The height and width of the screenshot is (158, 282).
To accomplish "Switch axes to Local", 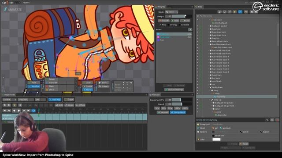I will tap(88, 83).
